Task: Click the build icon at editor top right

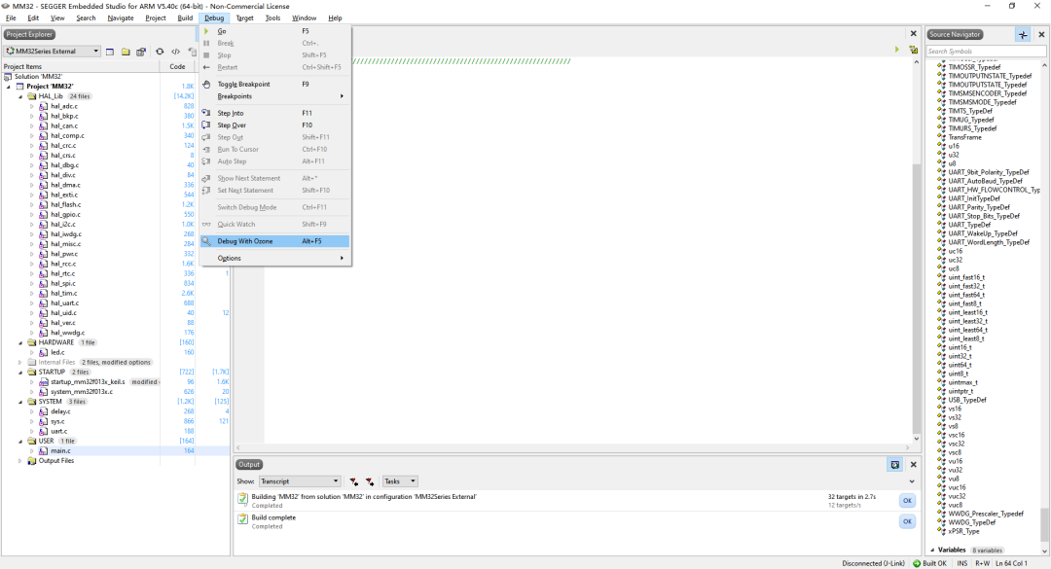Action: pyautogui.click(x=913, y=50)
